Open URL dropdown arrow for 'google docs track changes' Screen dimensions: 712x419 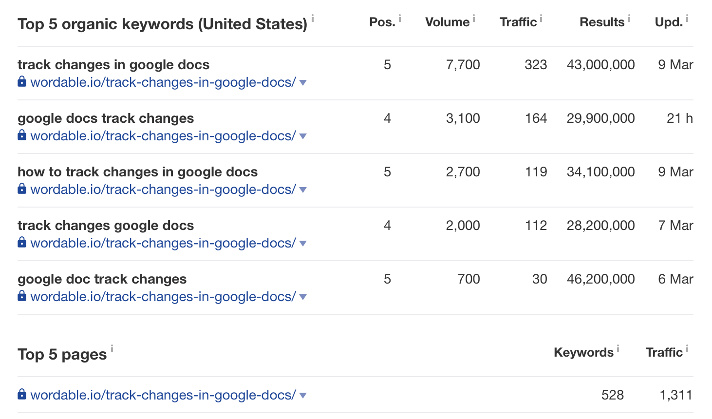pos(303,136)
